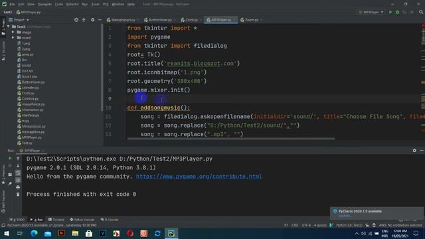Open the Window menu
This screenshot has width=425, height=239.
coord(118,5)
